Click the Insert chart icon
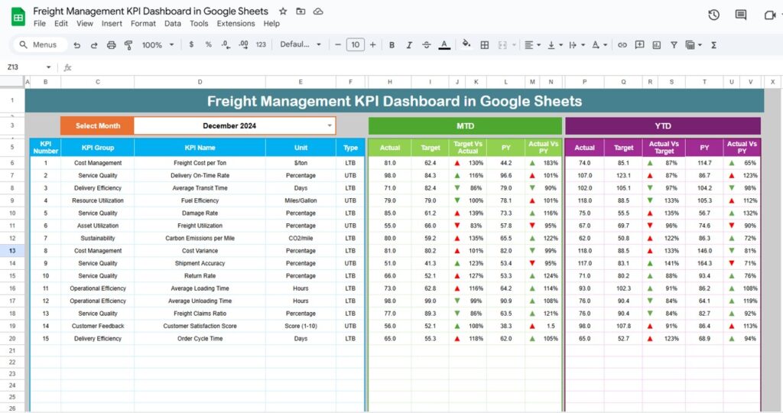This screenshot has width=783, height=413. [657, 45]
